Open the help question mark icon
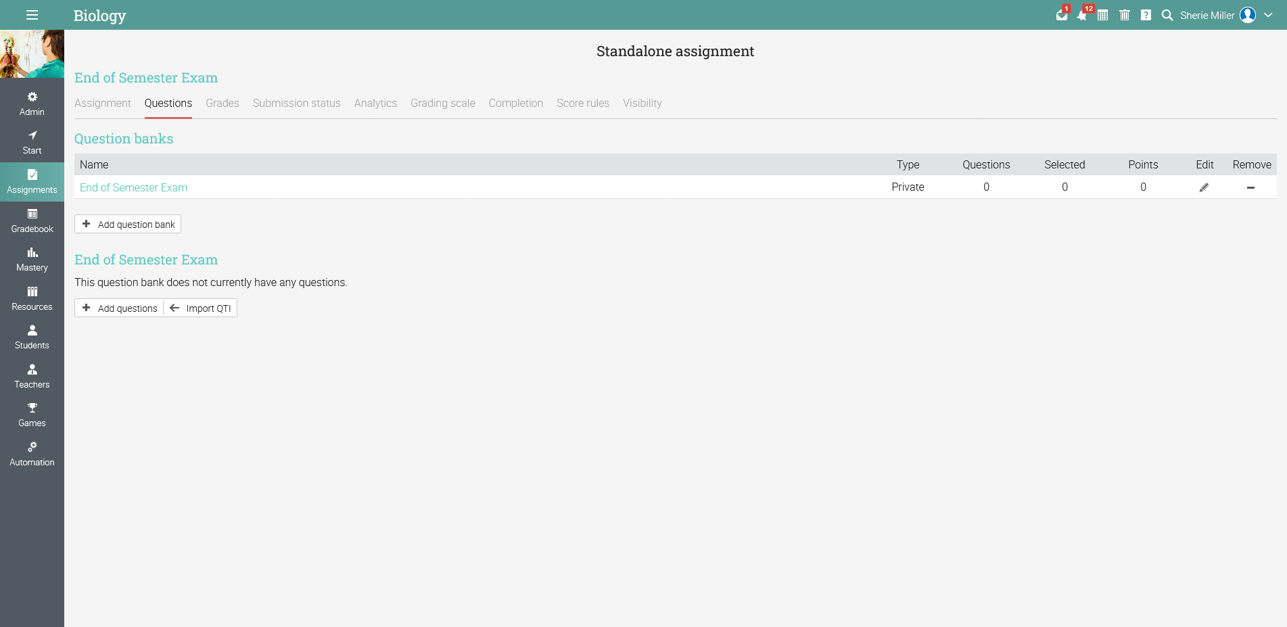 point(1146,15)
